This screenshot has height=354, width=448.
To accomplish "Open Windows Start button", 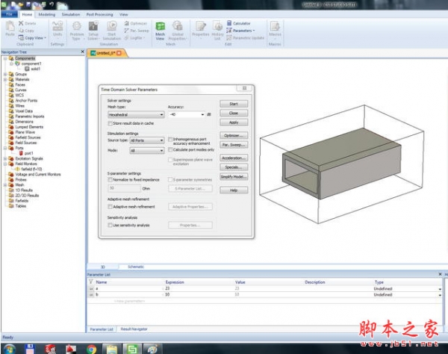I will click(10, 349).
